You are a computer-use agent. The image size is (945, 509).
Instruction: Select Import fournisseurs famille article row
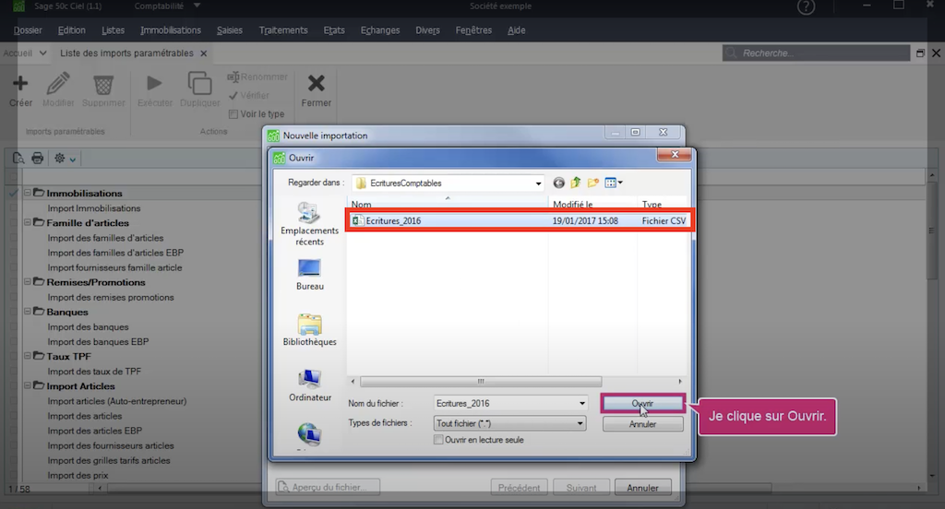114,267
